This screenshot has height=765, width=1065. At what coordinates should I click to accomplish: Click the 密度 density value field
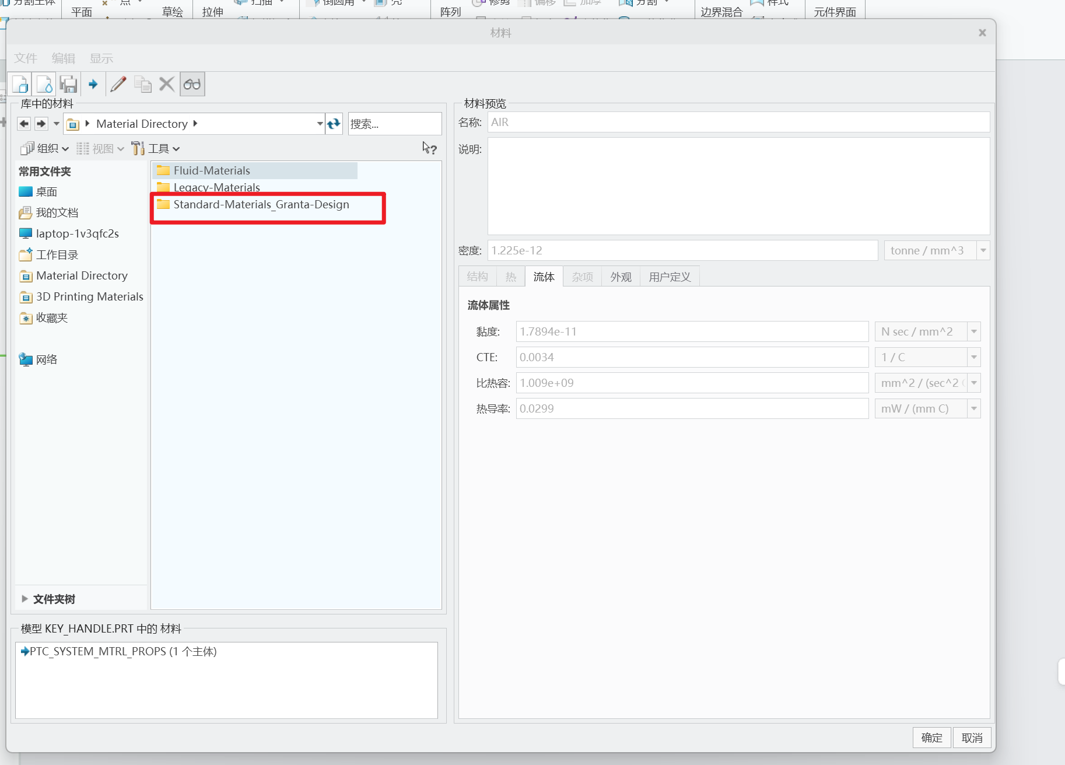pyautogui.click(x=682, y=250)
